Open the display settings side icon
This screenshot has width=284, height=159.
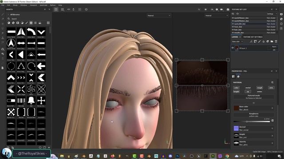[281, 14]
